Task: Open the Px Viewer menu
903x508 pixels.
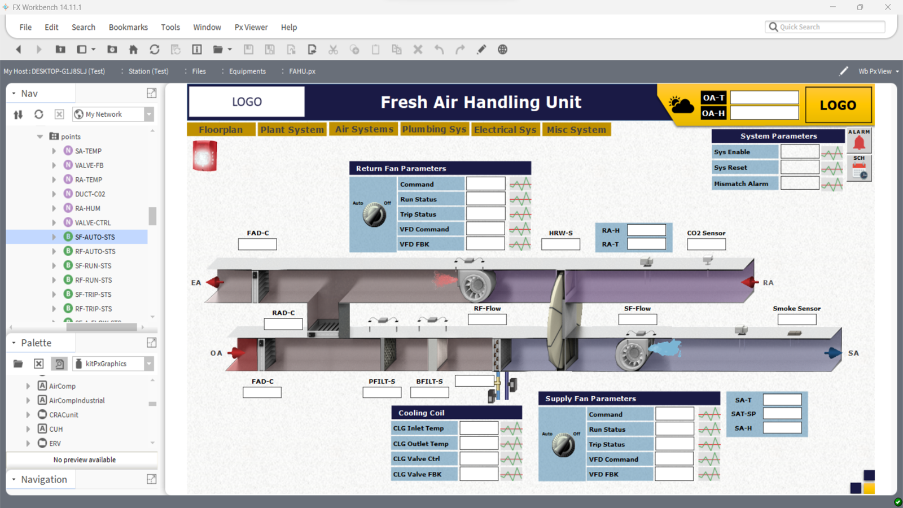Action: 251,27
